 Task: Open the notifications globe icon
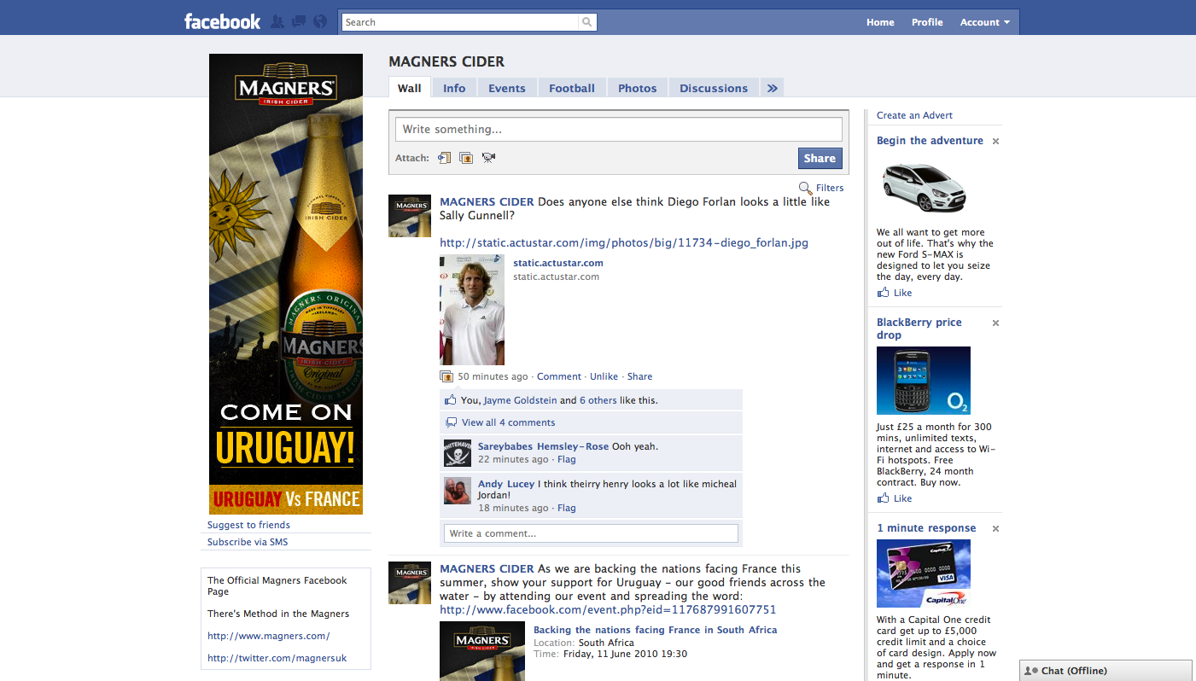[320, 22]
